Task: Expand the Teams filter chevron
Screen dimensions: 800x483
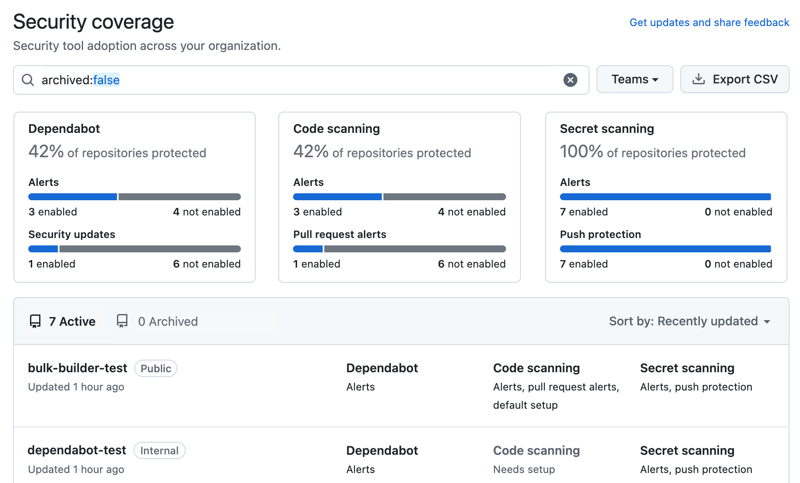Action: pos(656,79)
